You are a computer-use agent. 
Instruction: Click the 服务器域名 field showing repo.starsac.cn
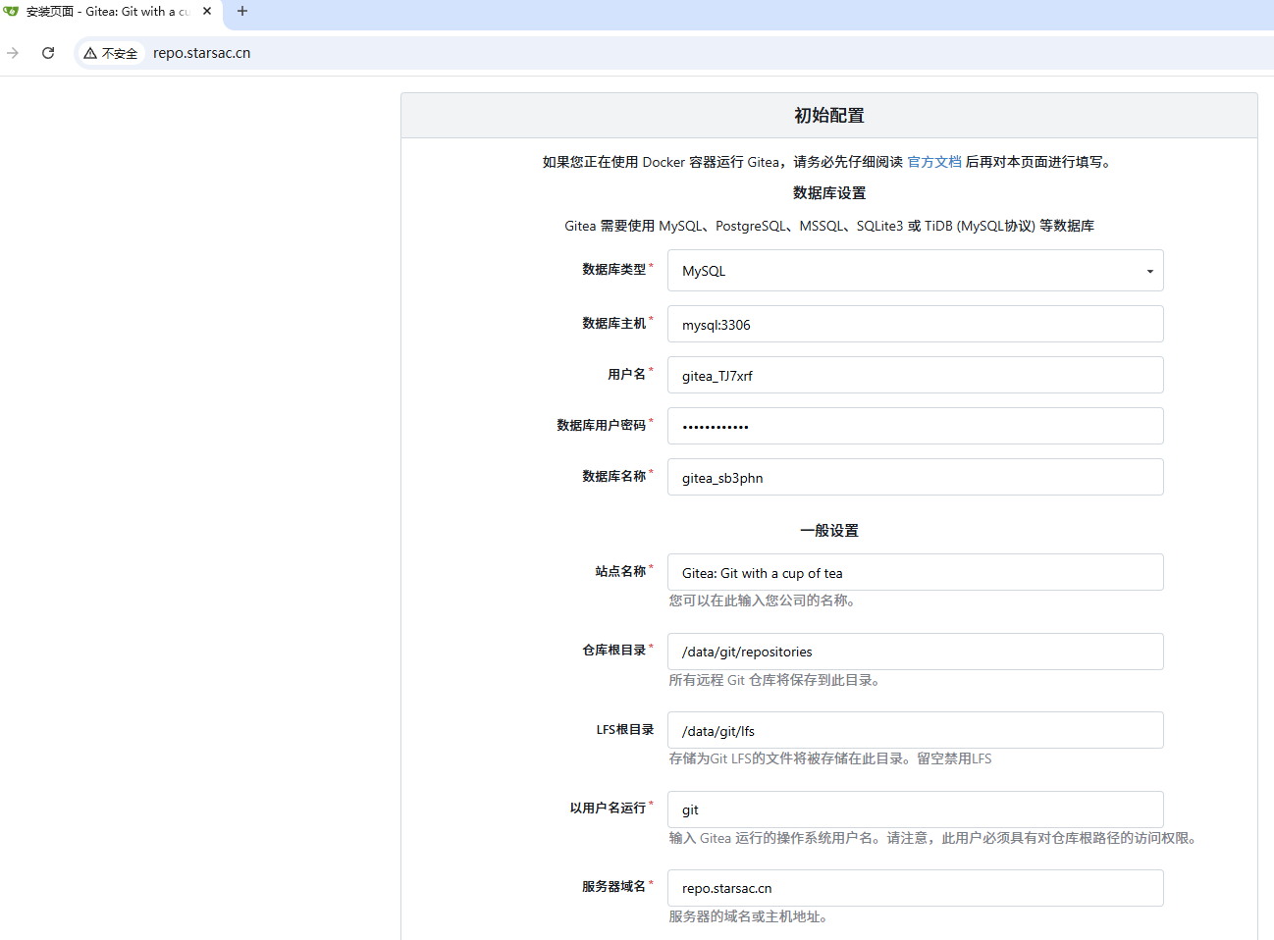(913, 888)
